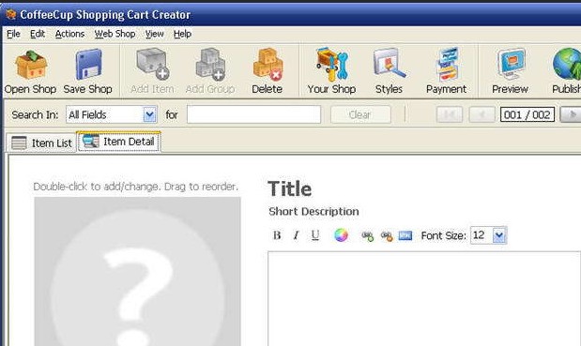Viewport: 581px width, 346px height.
Task: Click the 001 / 002 record counter
Action: (x=527, y=114)
